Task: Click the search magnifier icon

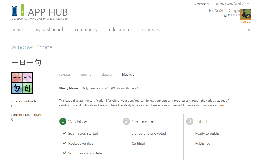Action: coord(249,30)
